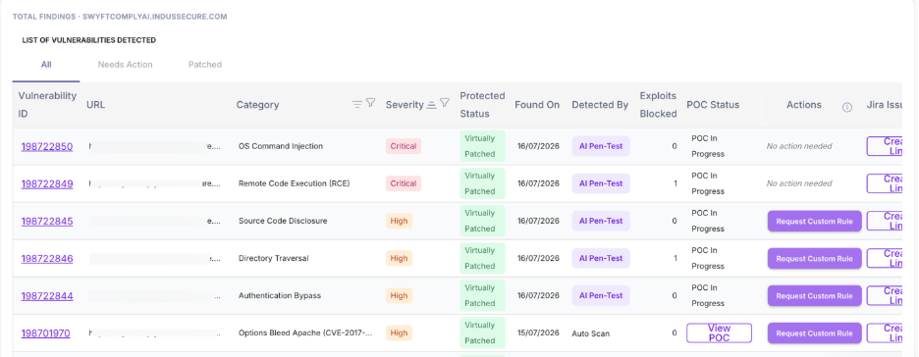
Task: Request Custom Rule for Source Code Disclosure
Action: click(x=814, y=222)
